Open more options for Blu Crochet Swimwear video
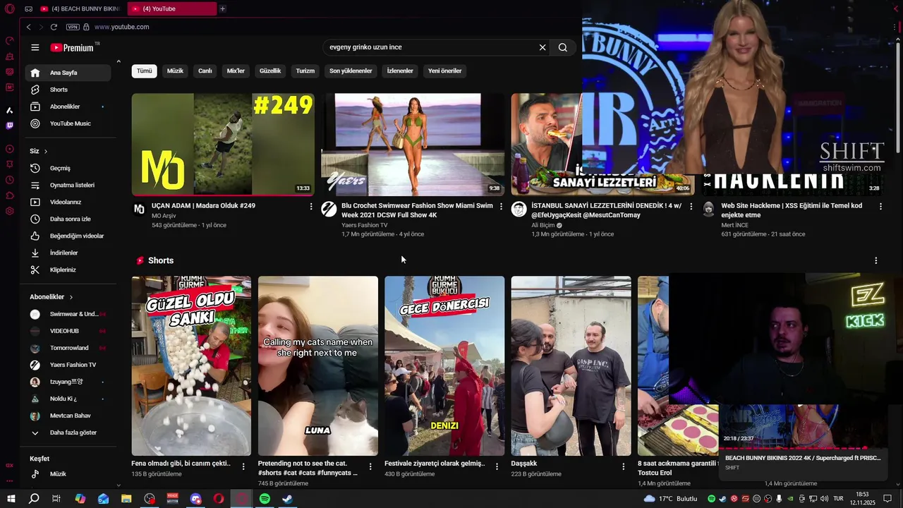Screen dimensions: 903x508 point(501,206)
